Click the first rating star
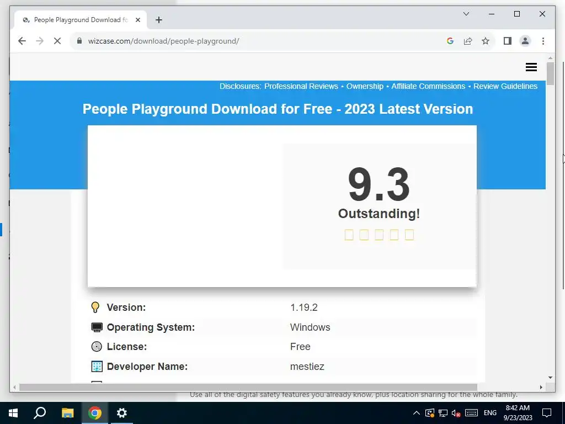The image size is (565, 424). [x=349, y=235]
